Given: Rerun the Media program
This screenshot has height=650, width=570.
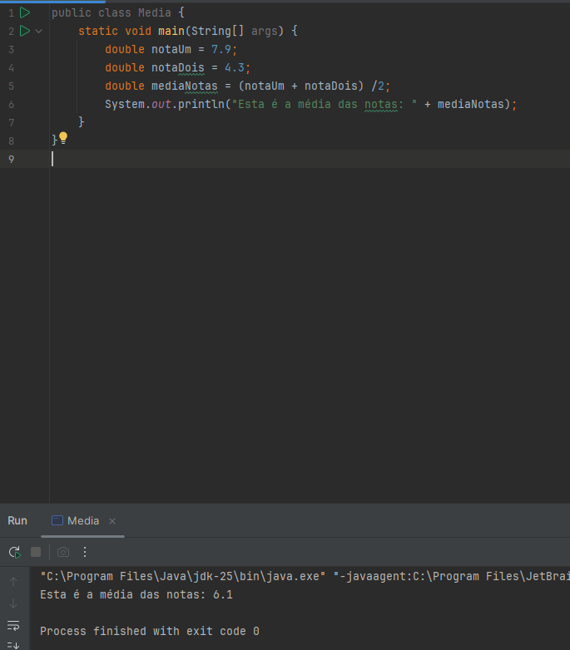Looking at the screenshot, I should [14, 552].
